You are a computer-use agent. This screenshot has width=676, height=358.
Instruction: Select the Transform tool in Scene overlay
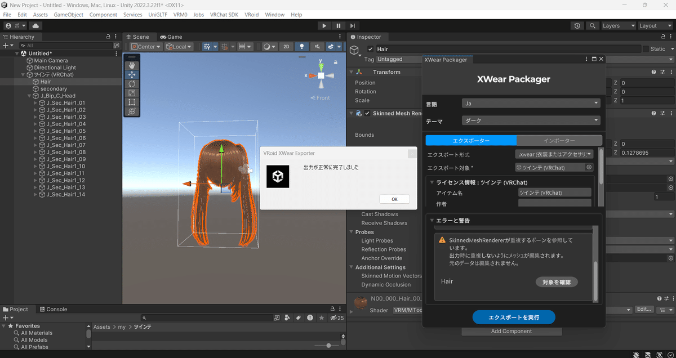coord(132,111)
